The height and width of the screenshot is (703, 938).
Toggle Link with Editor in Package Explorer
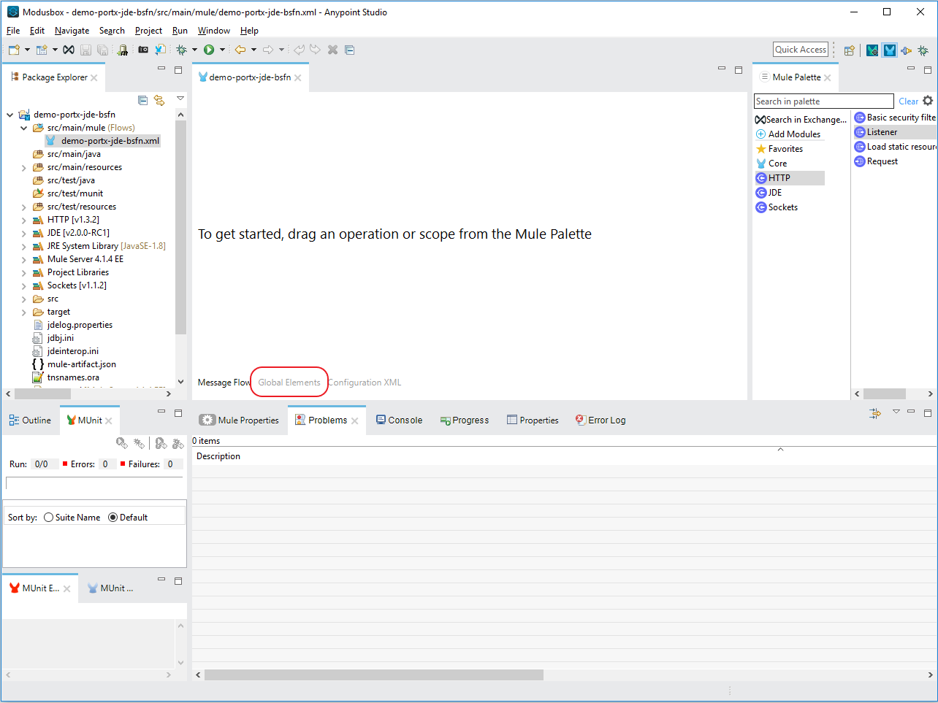(159, 100)
